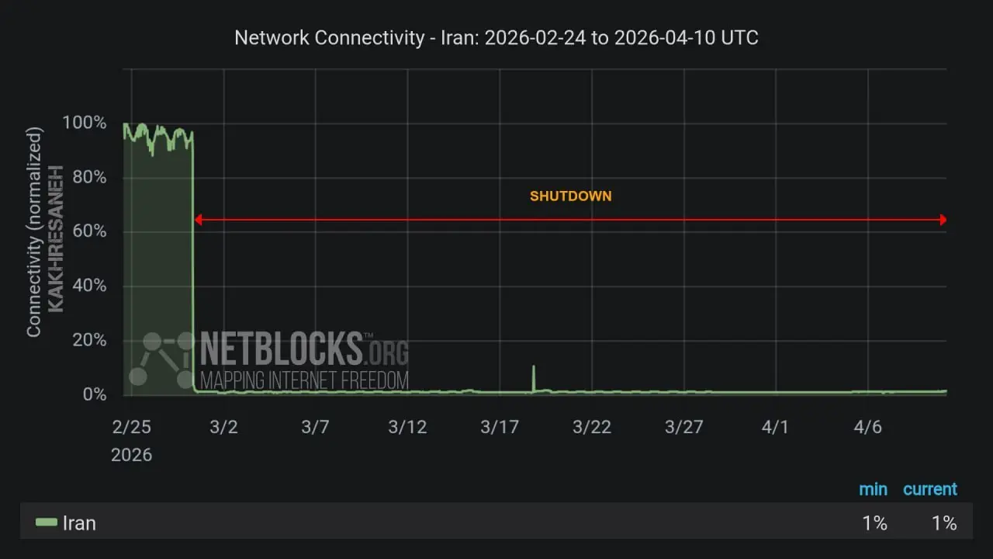Click the Iran min value 1%

coord(874,523)
